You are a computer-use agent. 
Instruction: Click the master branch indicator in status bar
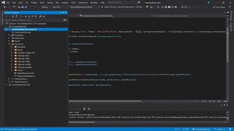coord(219,129)
